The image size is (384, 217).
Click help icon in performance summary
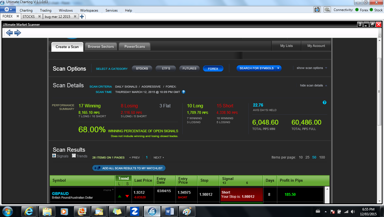[324, 103]
